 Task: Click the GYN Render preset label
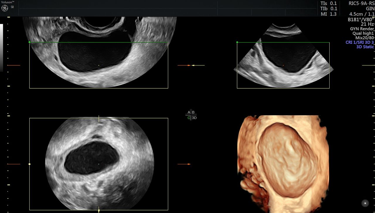(362, 29)
